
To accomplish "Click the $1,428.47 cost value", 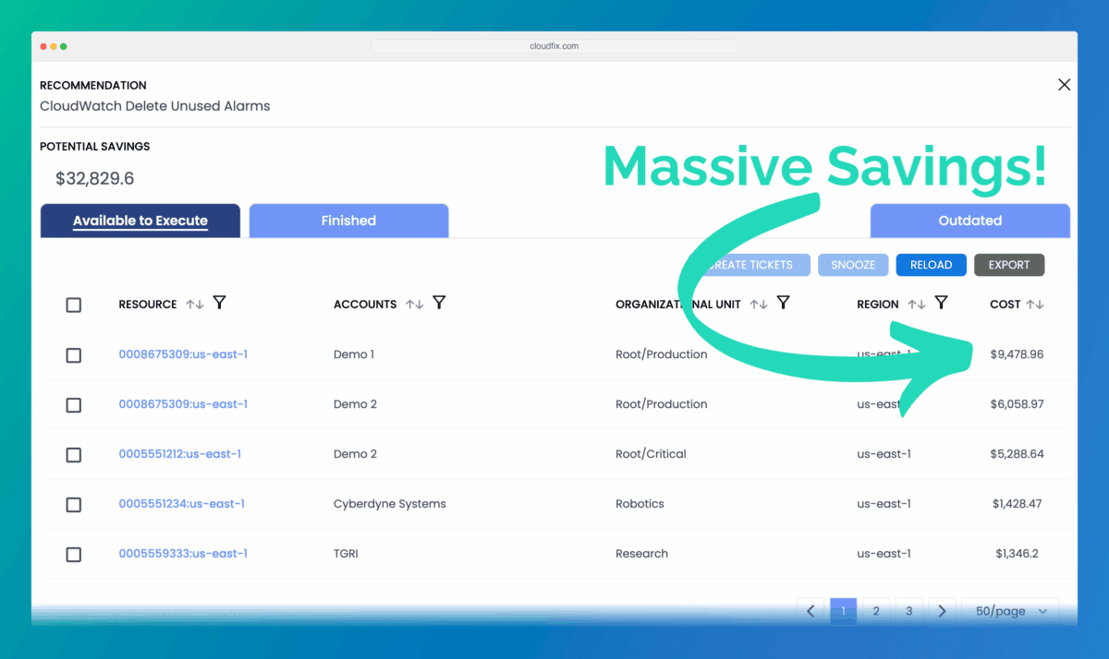I will 1018,504.
